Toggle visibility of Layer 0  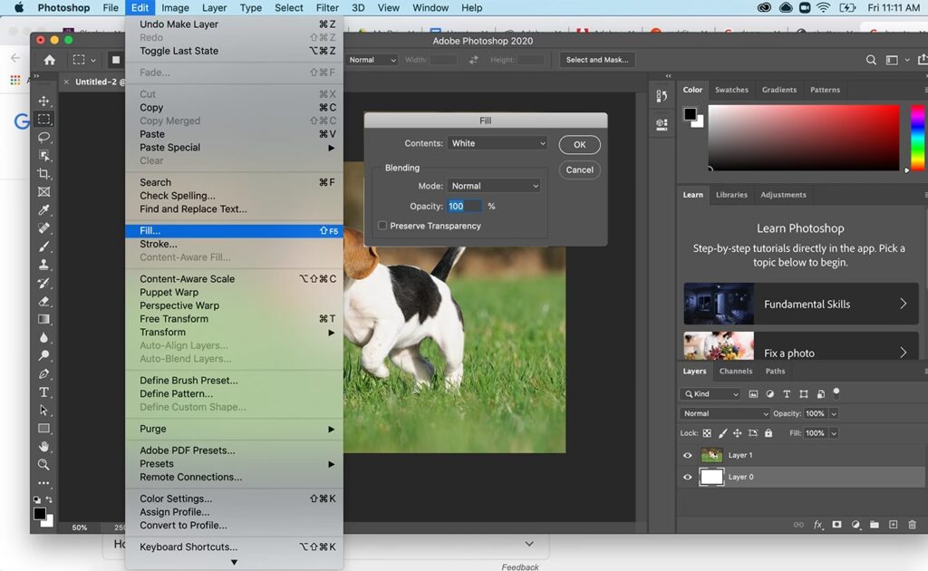pos(687,478)
